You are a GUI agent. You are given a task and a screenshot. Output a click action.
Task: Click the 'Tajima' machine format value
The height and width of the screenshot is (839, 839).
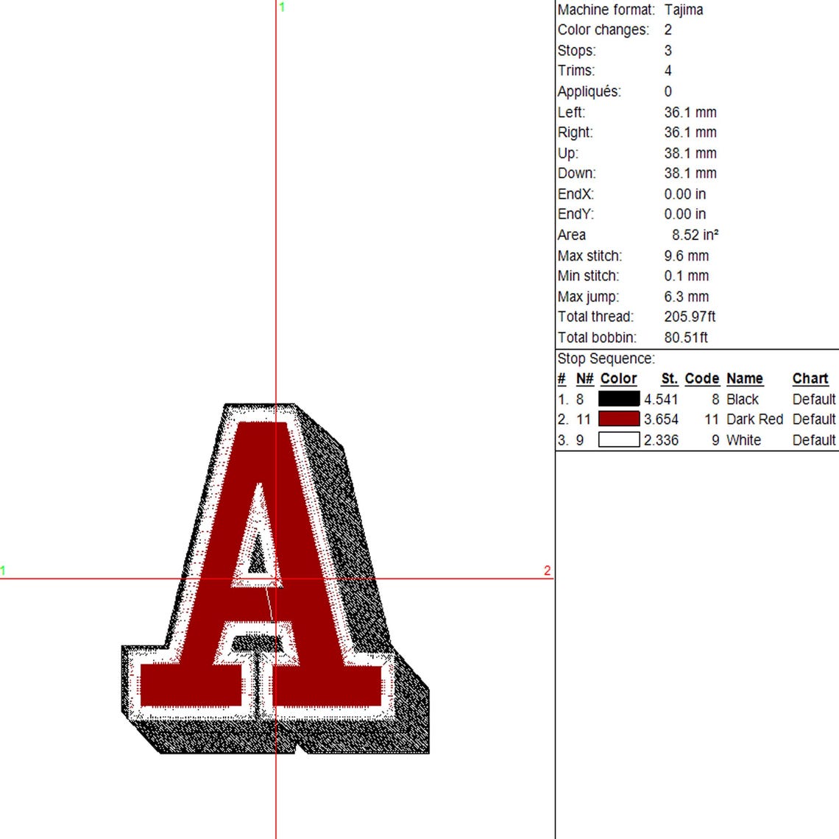[683, 10]
